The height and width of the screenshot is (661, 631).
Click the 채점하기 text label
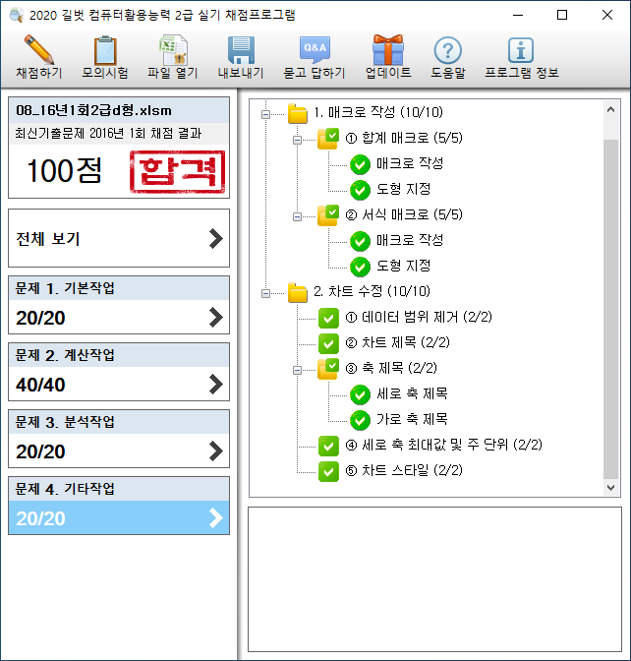(38, 73)
